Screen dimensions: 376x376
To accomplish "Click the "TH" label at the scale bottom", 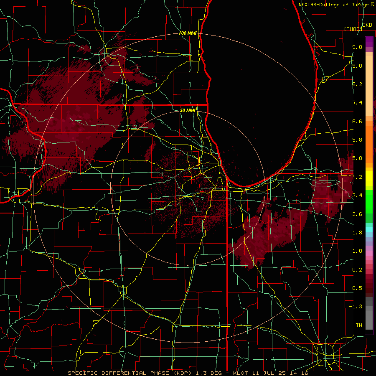I will pyautogui.click(x=359, y=325).
